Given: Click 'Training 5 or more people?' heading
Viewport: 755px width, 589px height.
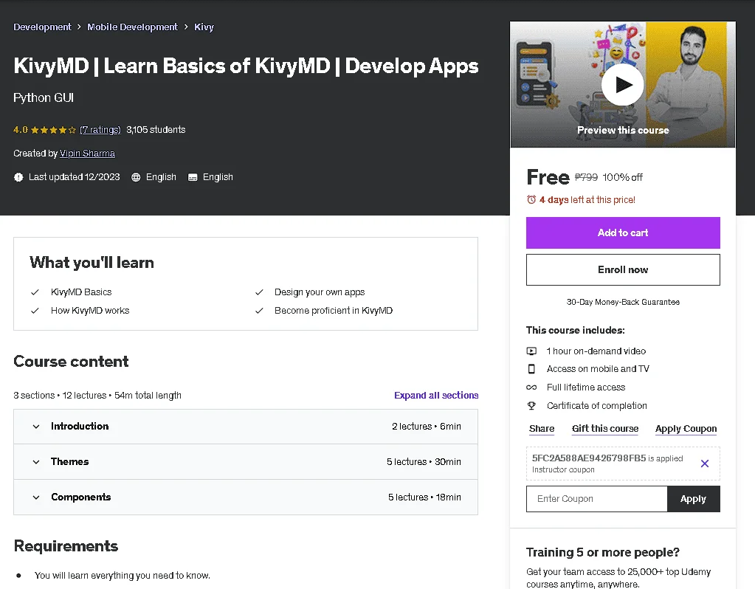Looking at the screenshot, I should (x=603, y=552).
